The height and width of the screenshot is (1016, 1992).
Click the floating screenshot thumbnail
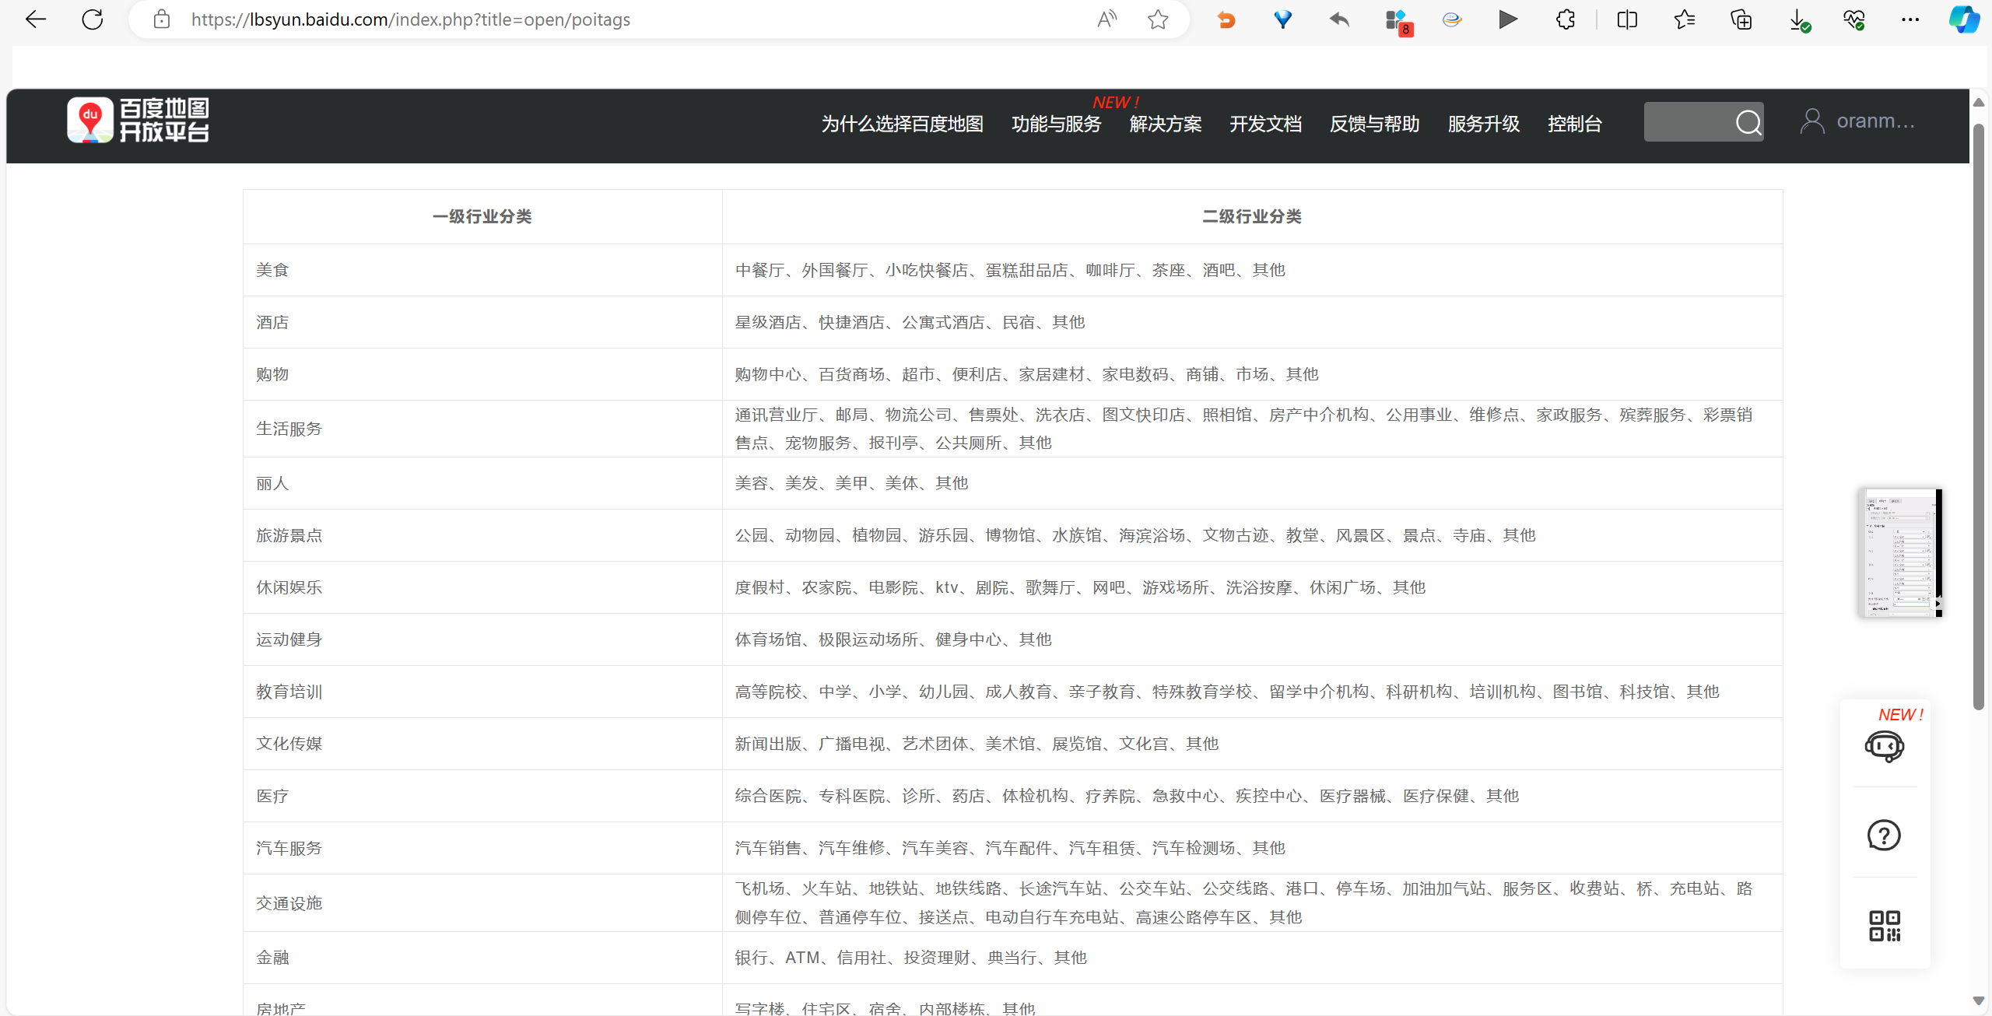pyautogui.click(x=1899, y=552)
